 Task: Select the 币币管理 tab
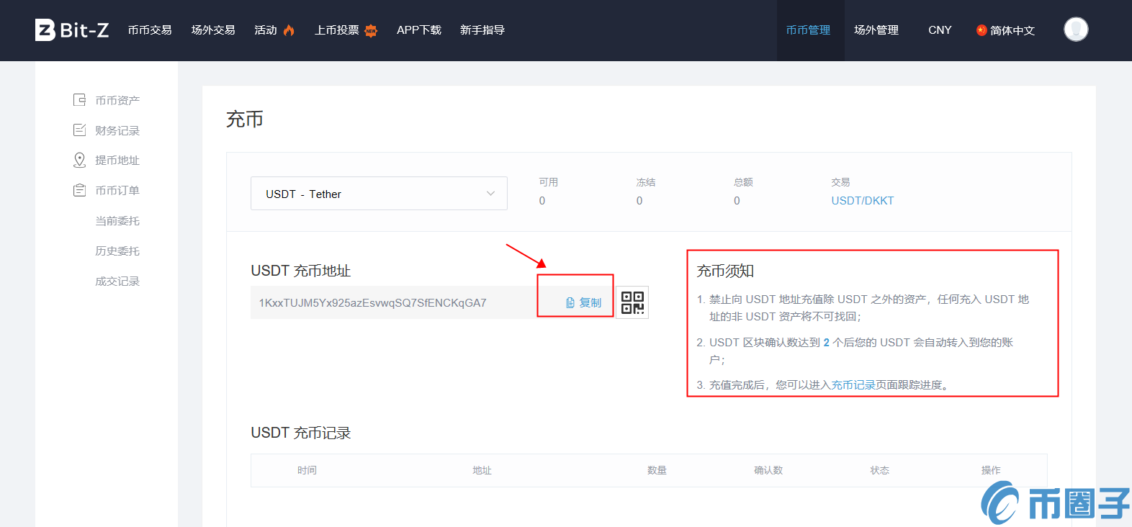point(808,30)
